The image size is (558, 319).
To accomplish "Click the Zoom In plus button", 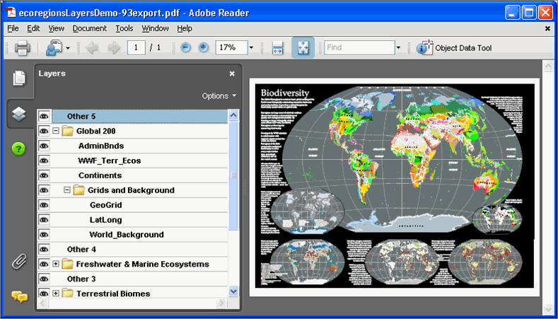I will click(x=204, y=48).
